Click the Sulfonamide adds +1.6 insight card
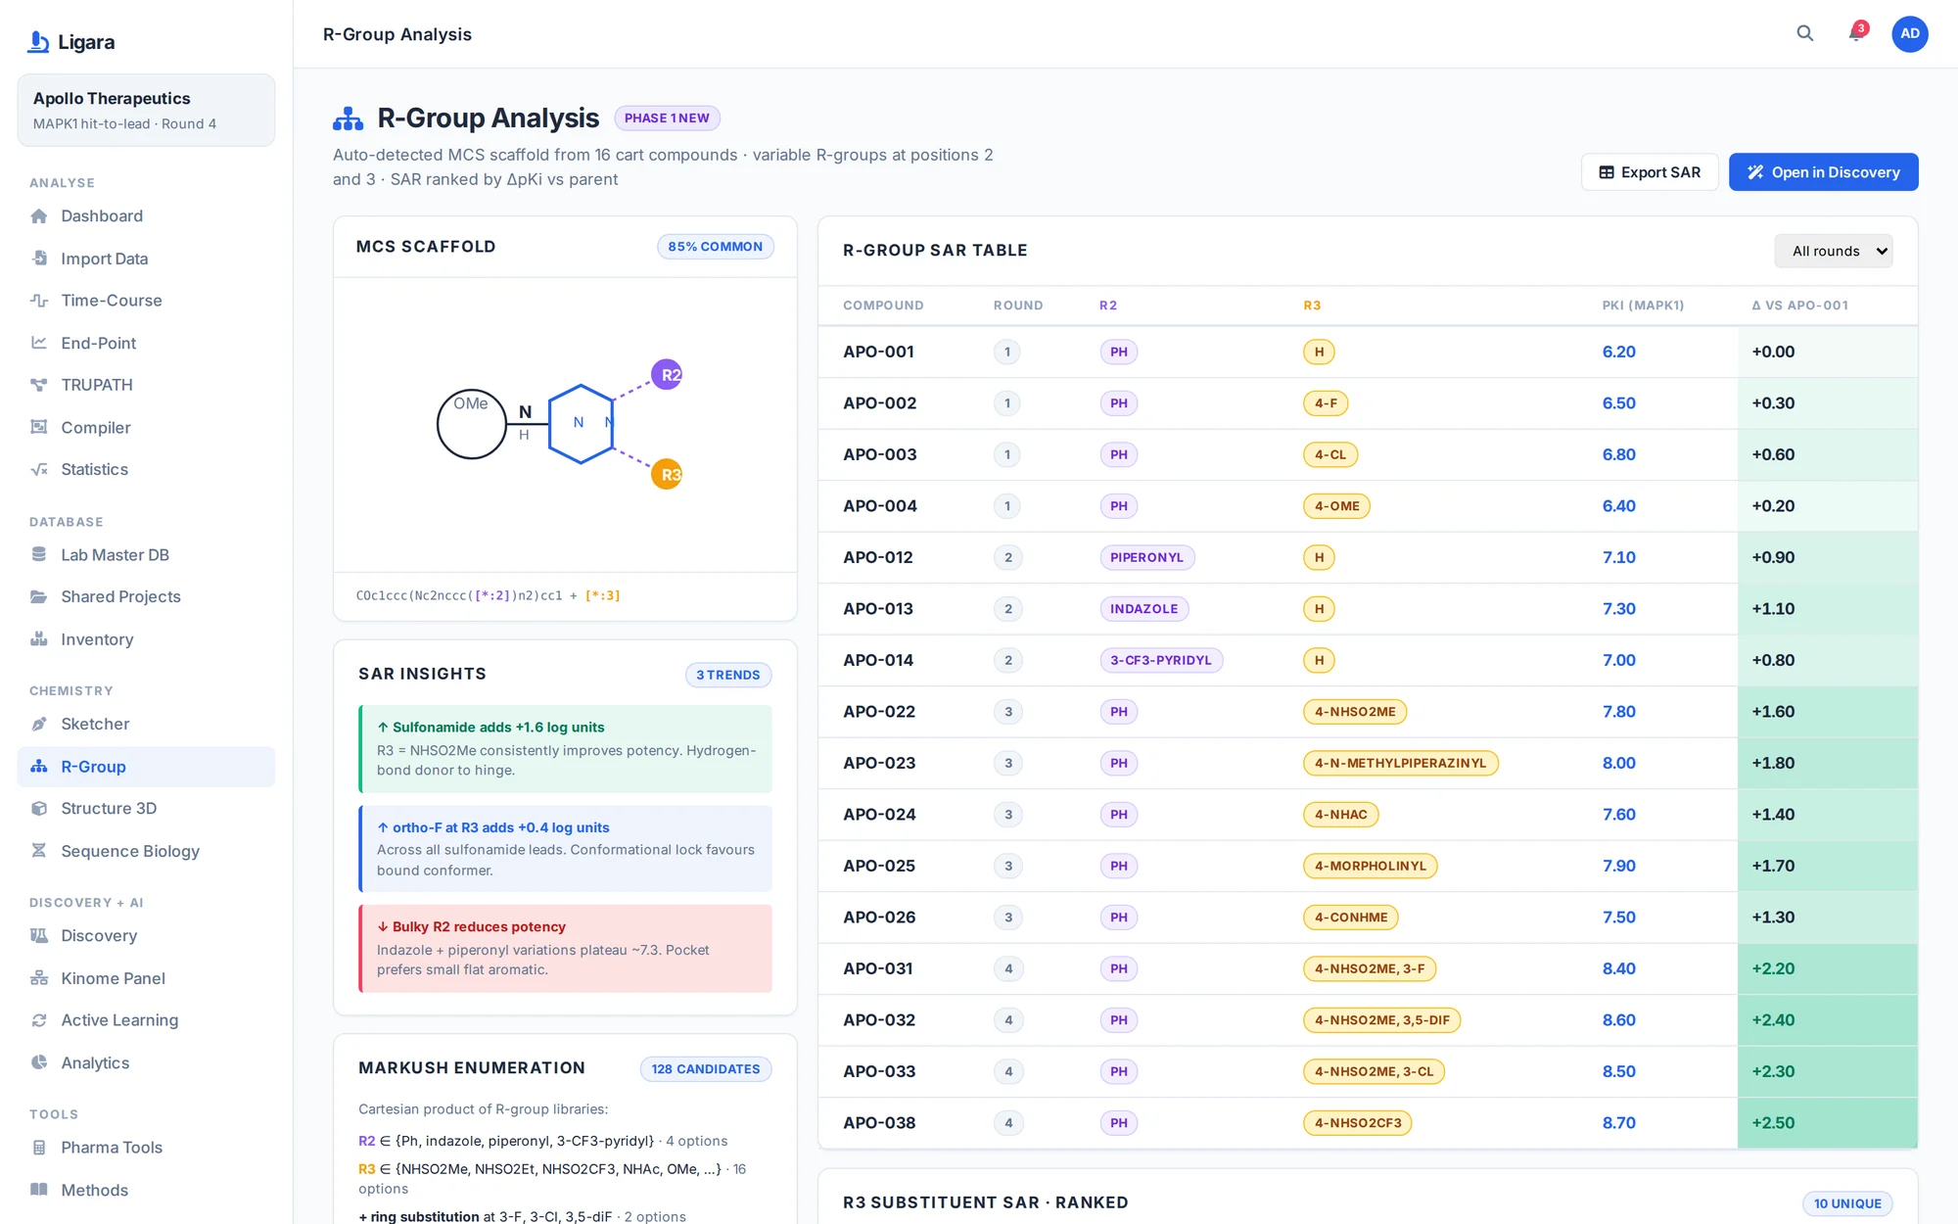 tap(565, 748)
